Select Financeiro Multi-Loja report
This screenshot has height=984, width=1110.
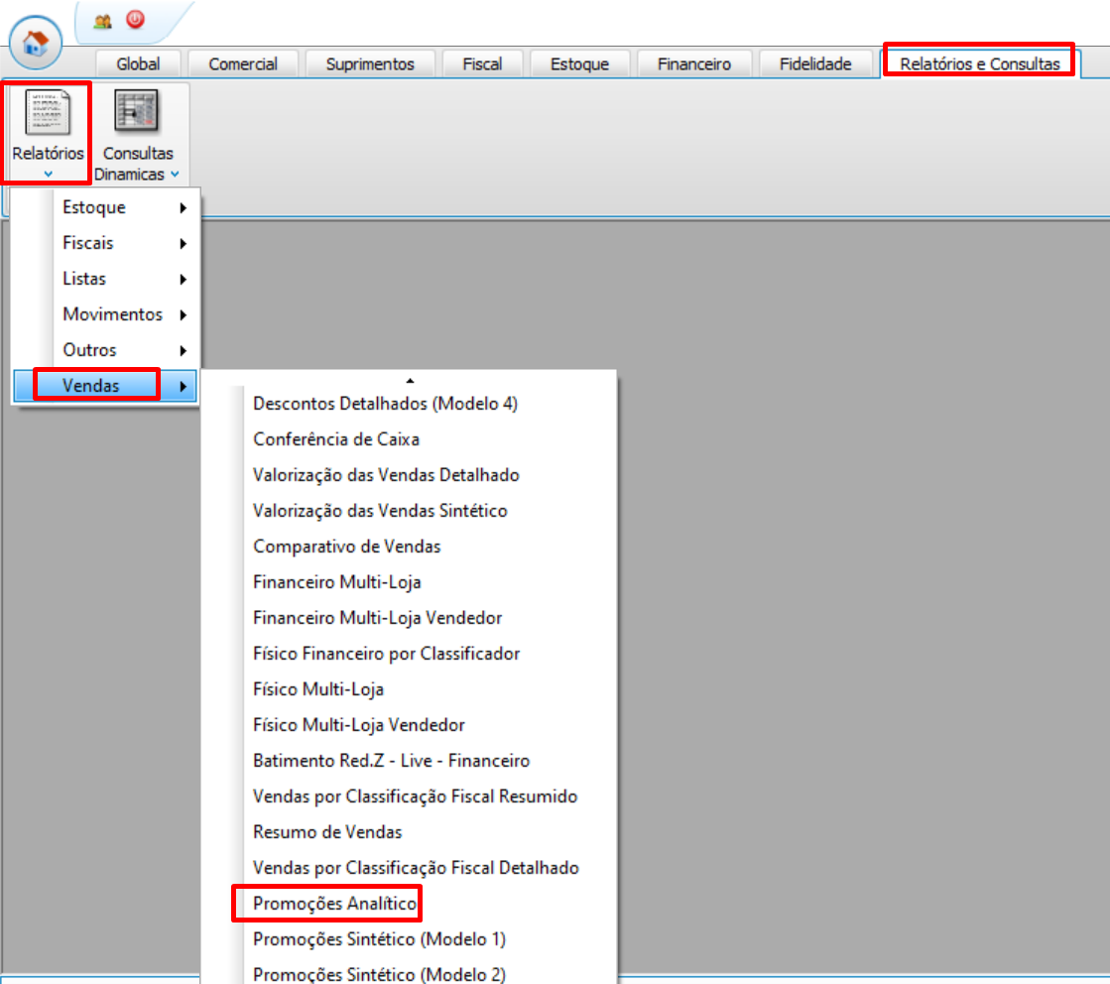337,582
